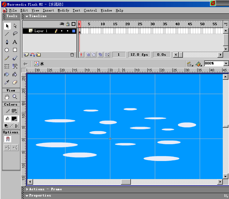Click the Delete Layer trash icon
The height and width of the screenshot is (199, 229).
[72, 55]
